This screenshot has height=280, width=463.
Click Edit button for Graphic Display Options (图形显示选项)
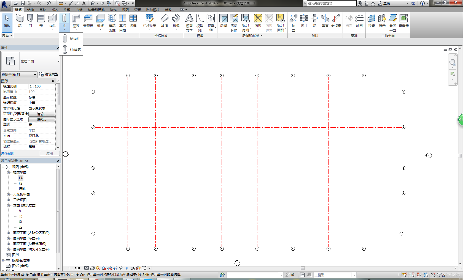[42, 119]
